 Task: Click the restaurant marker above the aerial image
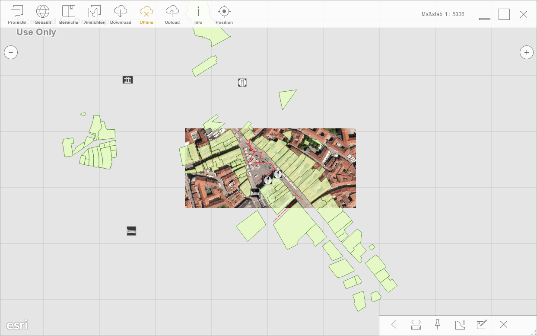(x=242, y=83)
